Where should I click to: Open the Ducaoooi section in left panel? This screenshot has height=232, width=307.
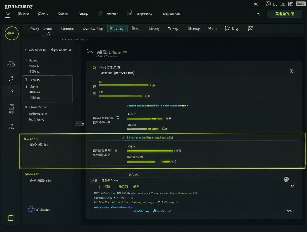tap(31, 139)
